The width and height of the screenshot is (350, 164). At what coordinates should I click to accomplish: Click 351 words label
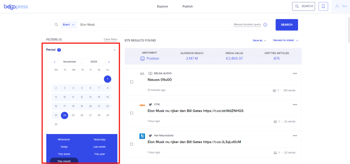tap(289, 91)
